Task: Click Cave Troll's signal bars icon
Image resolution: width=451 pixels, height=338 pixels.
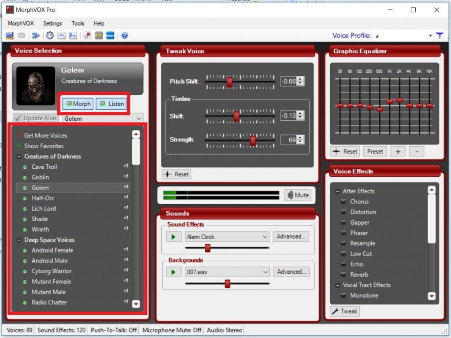Action: [x=126, y=166]
